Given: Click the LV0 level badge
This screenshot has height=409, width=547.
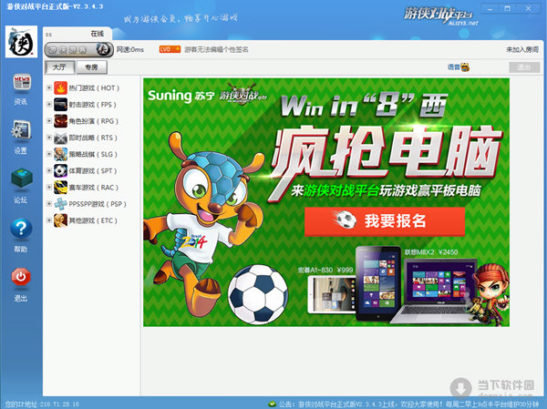Looking at the screenshot, I should 170,49.
